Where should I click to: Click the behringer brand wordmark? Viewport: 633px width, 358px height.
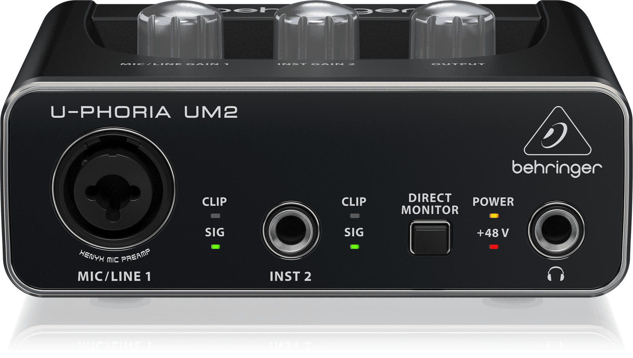(557, 168)
